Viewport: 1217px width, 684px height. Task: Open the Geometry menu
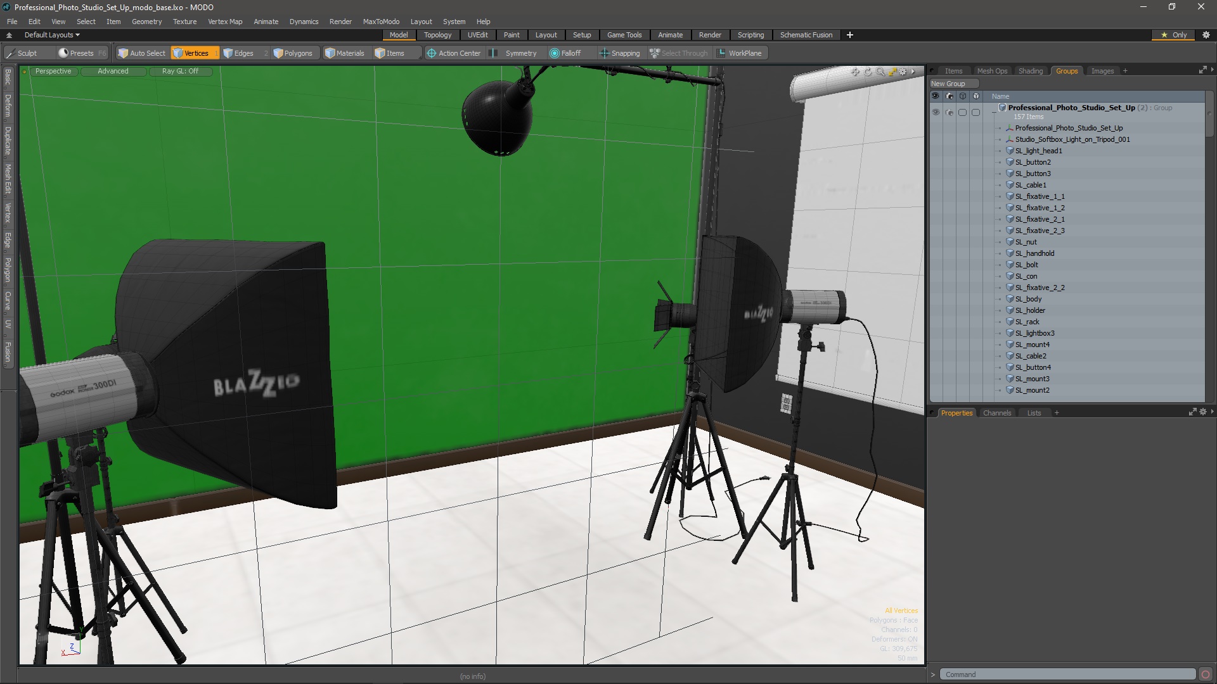click(146, 22)
